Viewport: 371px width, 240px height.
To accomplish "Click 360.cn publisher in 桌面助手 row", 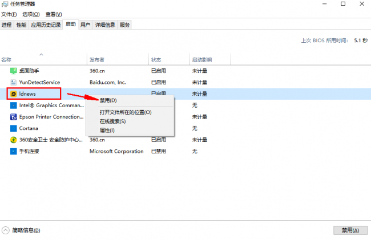I will click(x=97, y=71).
